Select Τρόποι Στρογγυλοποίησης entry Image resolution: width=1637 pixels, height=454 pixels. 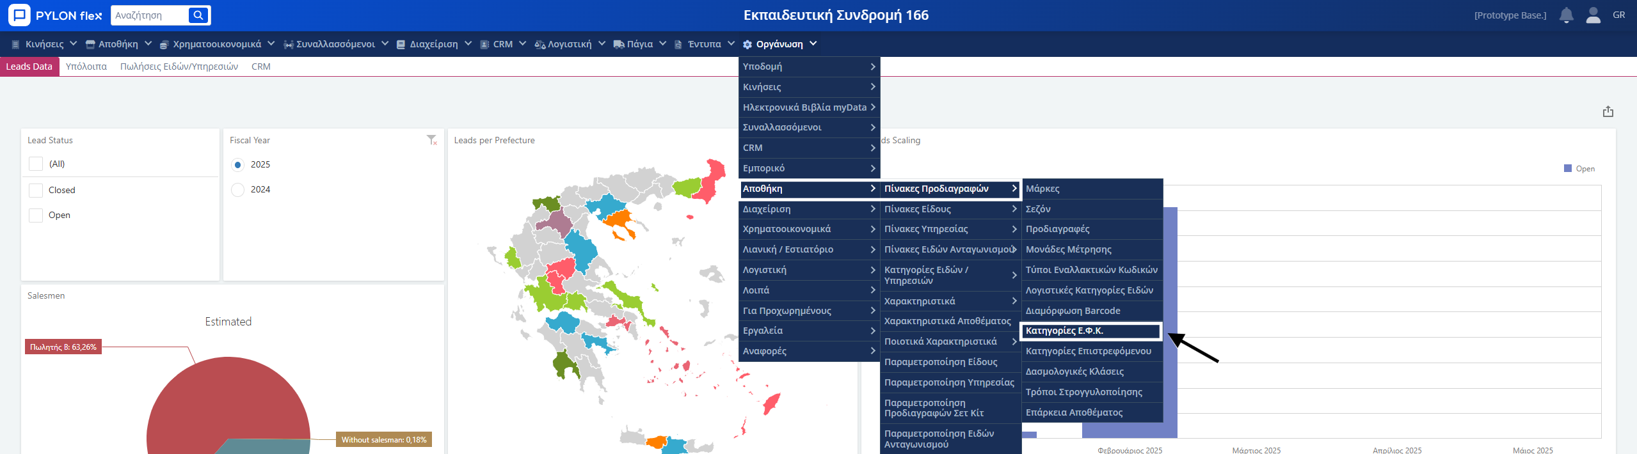1092,392
